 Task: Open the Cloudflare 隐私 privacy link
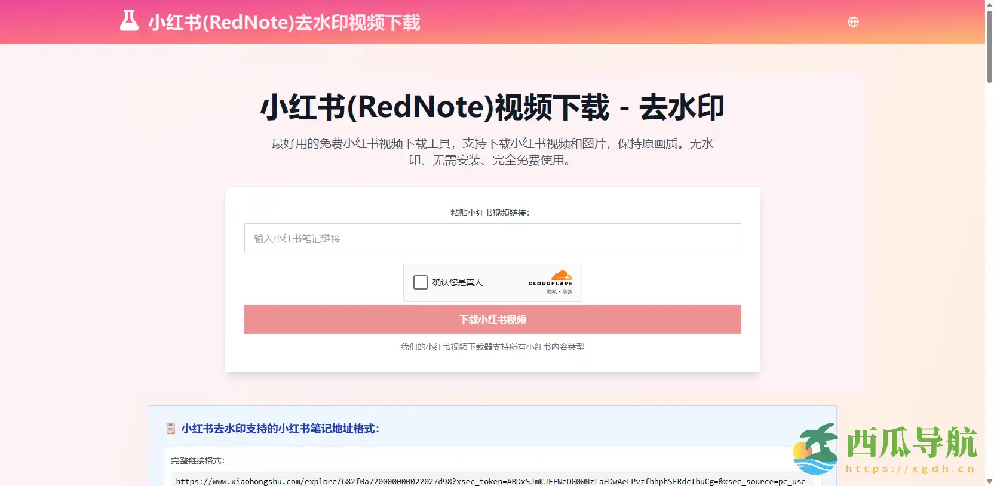(x=551, y=292)
